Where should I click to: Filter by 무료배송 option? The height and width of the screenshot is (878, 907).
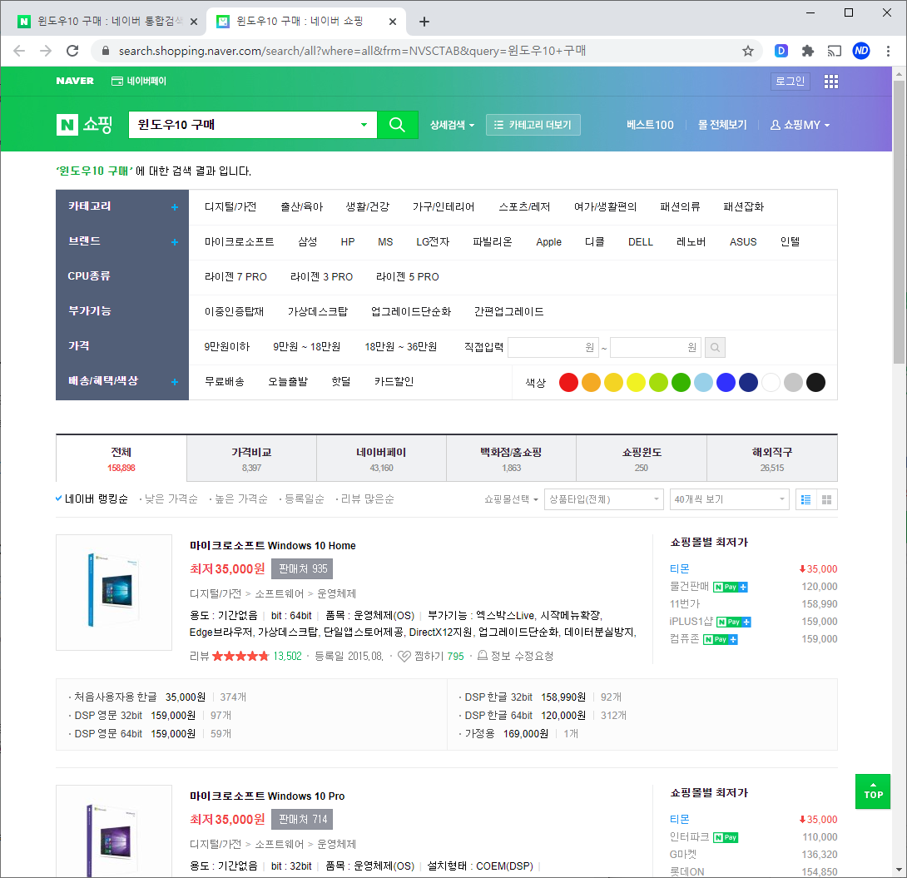coord(225,382)
